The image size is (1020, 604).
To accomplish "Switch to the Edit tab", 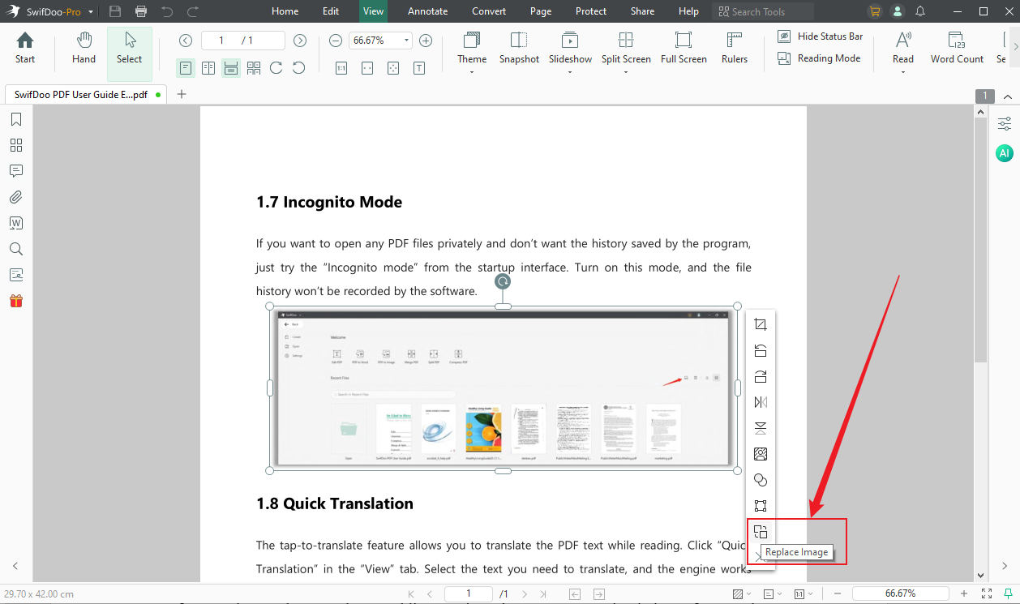I will coord(331,11).
